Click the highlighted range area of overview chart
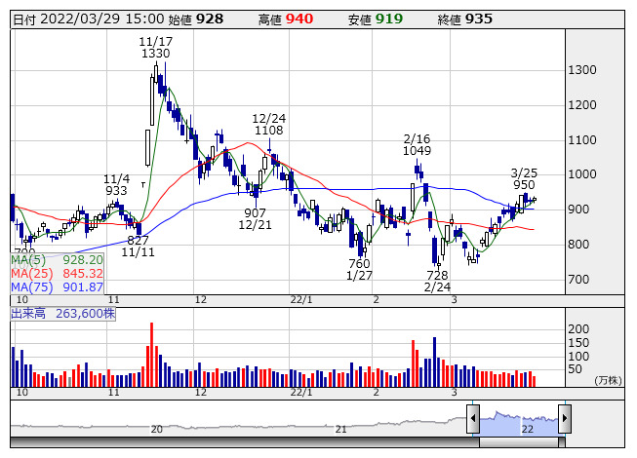 (519, 422)
